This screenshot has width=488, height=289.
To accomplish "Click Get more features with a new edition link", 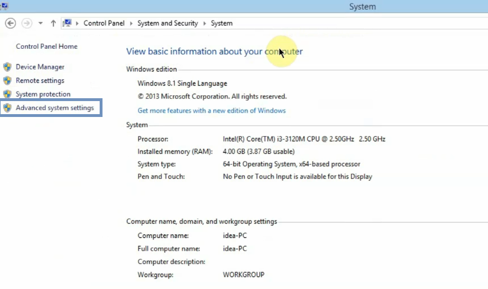I will click(212, 111).
